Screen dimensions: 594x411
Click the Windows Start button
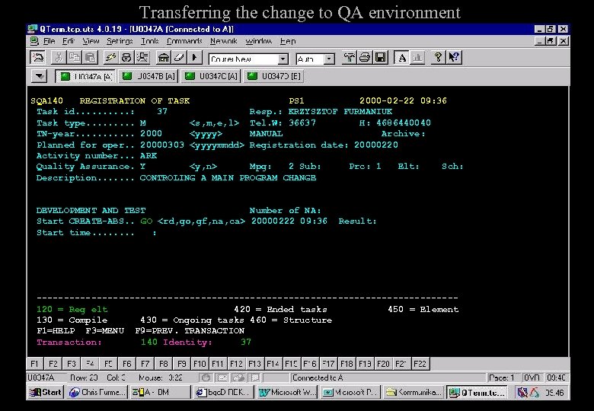click(46, 393)
